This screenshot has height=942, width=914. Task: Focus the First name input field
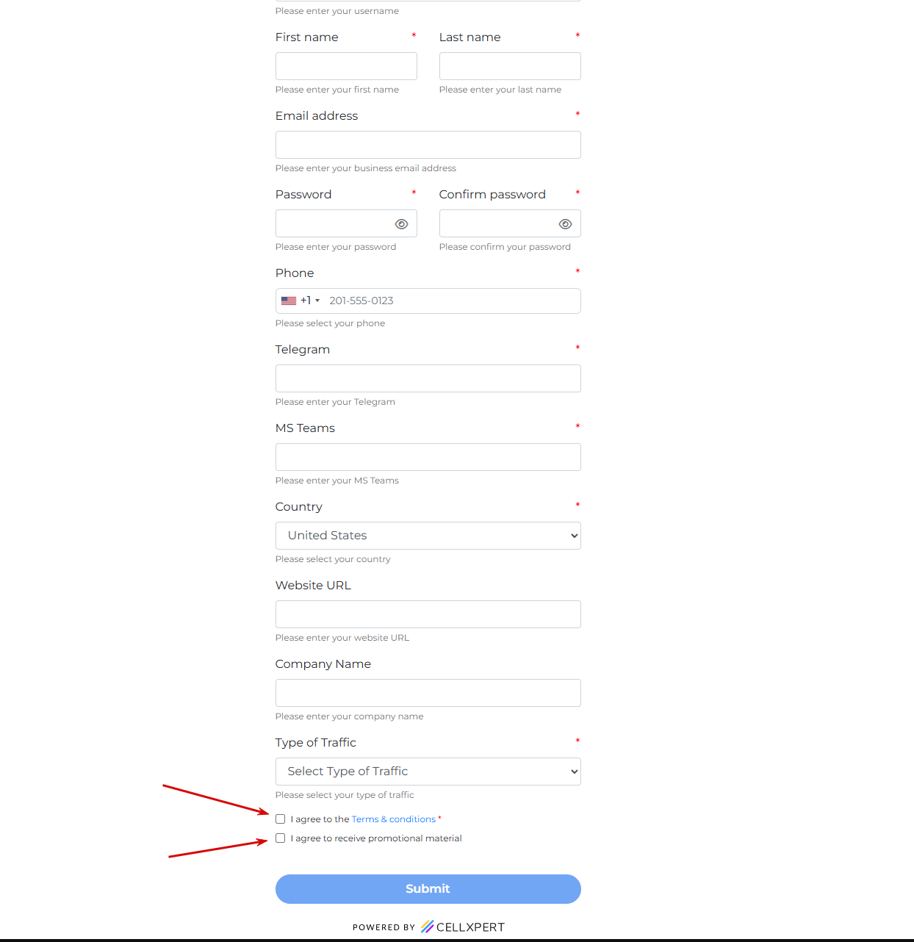[346, 66]
